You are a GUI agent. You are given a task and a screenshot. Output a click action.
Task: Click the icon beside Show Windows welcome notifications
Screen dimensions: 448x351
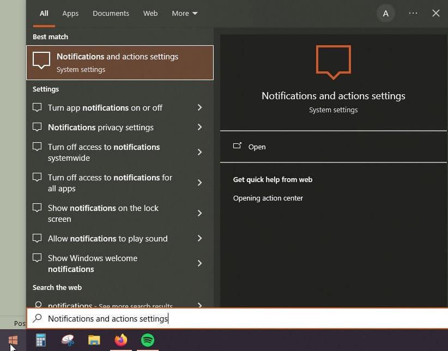37,258
